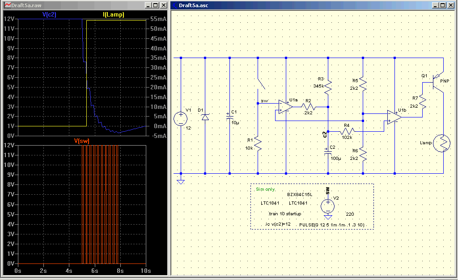
Task: Select the V1 voltage source symbol
Action: (x=181, y=119)
